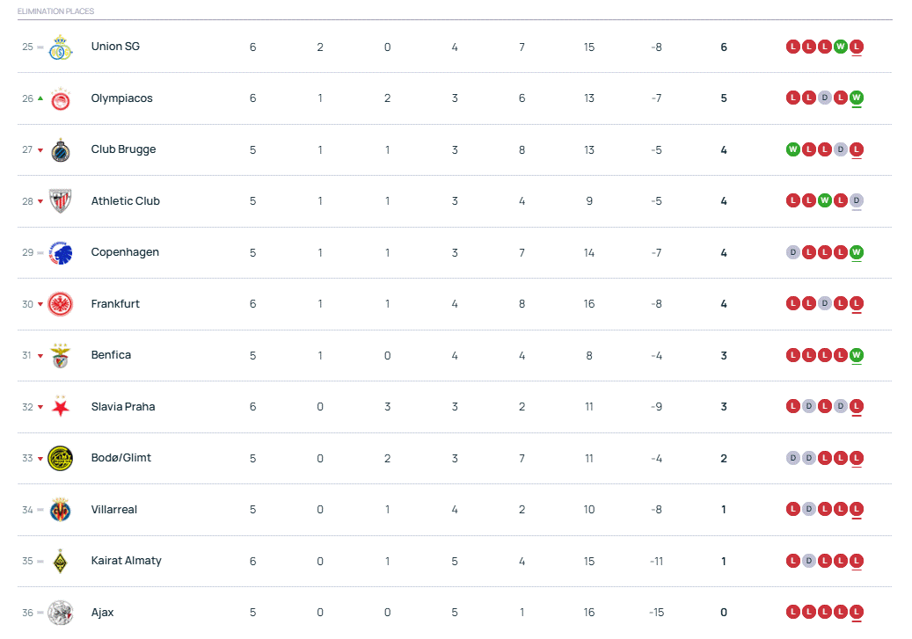Click Union SG's green W form badge
The height and width of the screenshot is (639, 912).
(841, 47)
